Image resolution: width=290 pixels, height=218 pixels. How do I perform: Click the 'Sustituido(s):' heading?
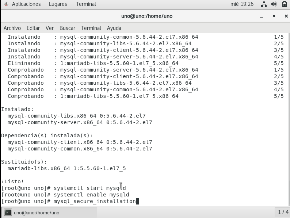[x=24, y=162]
